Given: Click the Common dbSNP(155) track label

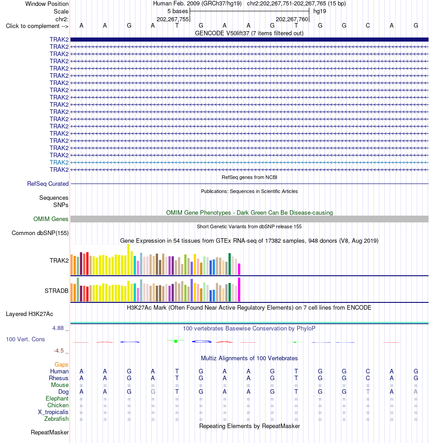Looking at the screenshot, I should click(40, 233).
